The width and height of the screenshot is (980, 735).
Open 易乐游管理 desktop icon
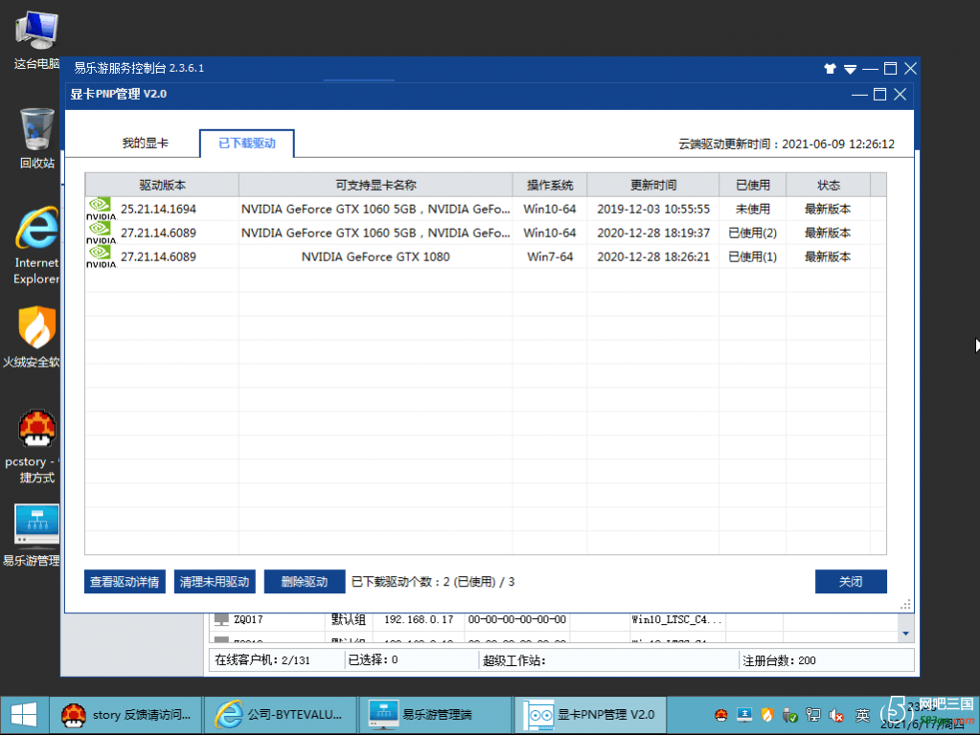[33, 535]
